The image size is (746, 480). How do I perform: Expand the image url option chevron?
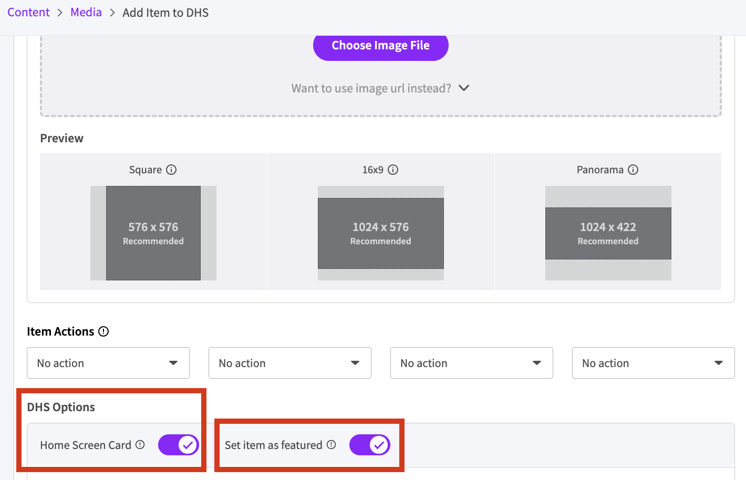[464, 88]
